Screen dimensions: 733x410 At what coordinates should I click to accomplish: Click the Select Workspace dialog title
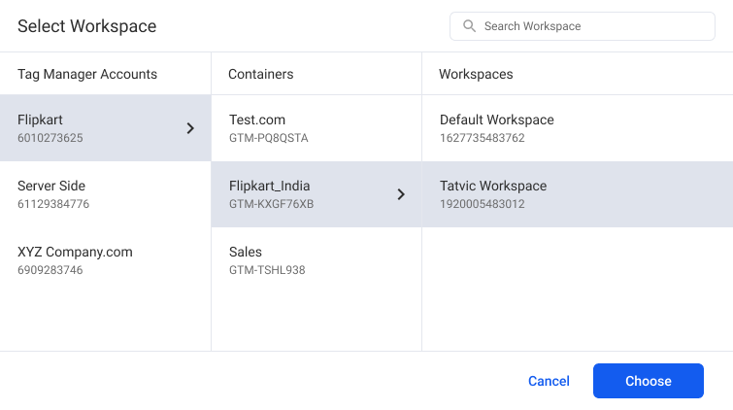point(87,26)
